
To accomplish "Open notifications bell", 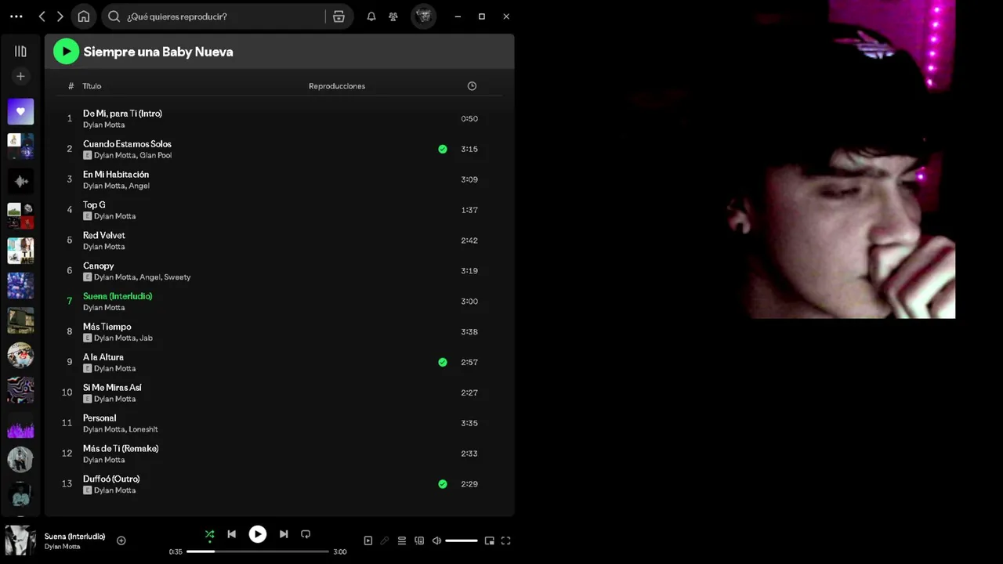I will click(371, 16).
